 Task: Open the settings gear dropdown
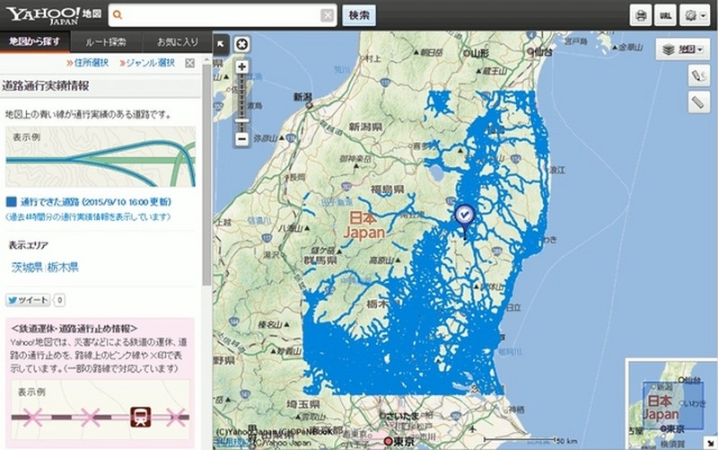point(694,15)
